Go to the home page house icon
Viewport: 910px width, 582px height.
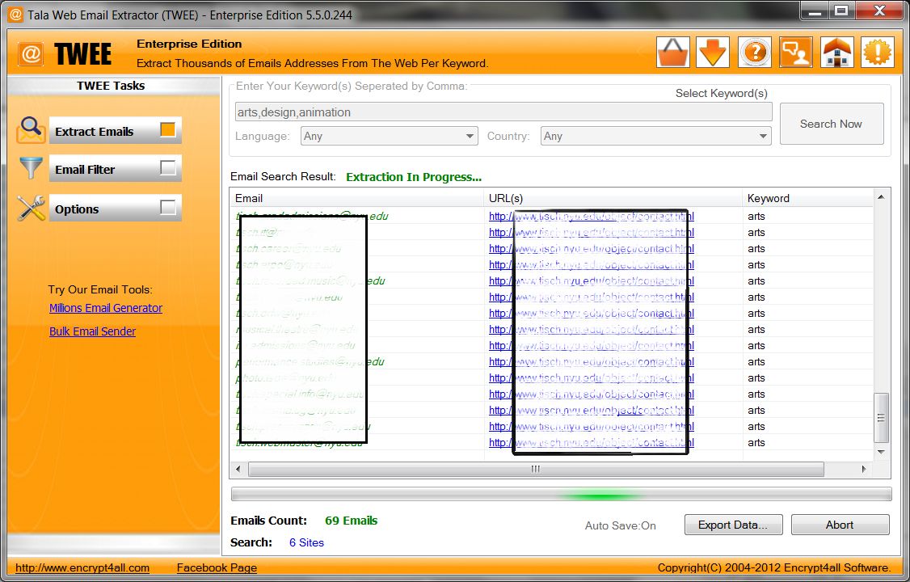point(837,53)
